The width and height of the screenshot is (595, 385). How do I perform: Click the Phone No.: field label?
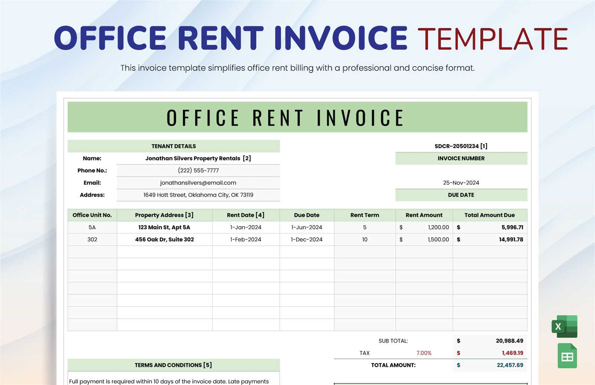[x=92, y=171]
